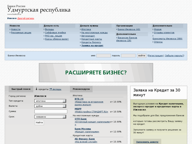Image resolution: width=192 pixels, height=144 pixels.
Task: Expand the Валюта dropdown
Action: coord(50,106)
